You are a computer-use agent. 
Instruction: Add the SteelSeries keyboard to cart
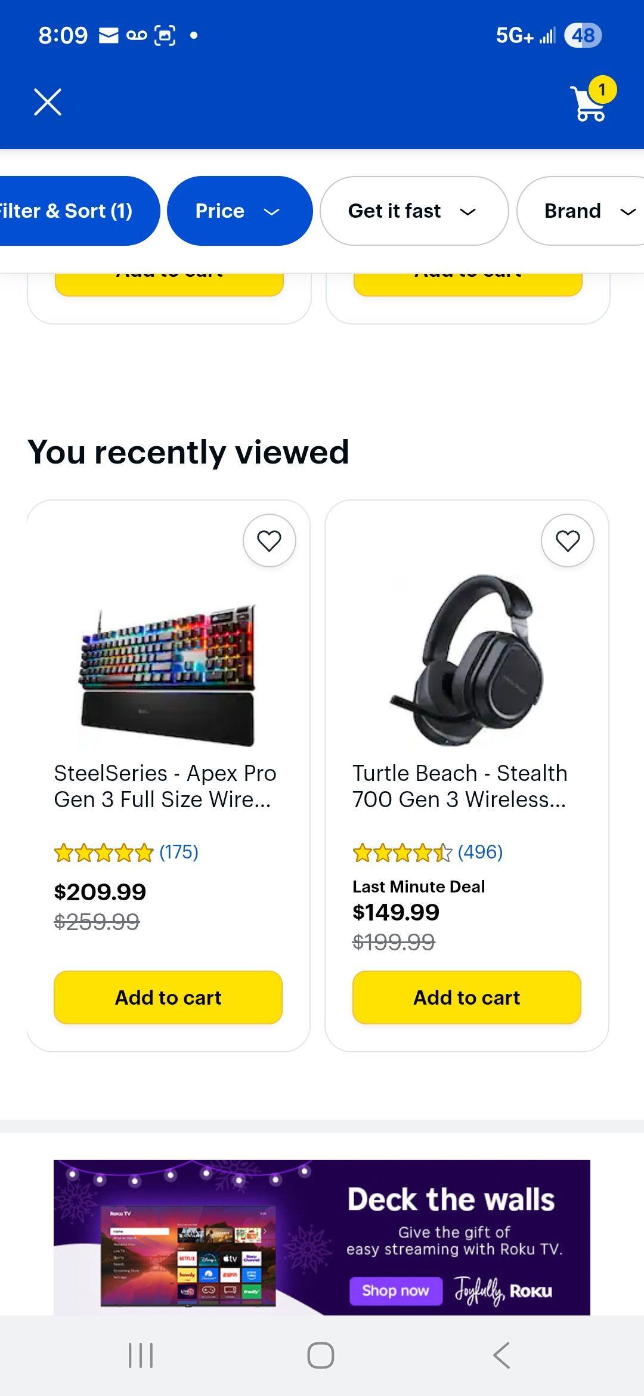pyautogui.click(x=168, y=997)
